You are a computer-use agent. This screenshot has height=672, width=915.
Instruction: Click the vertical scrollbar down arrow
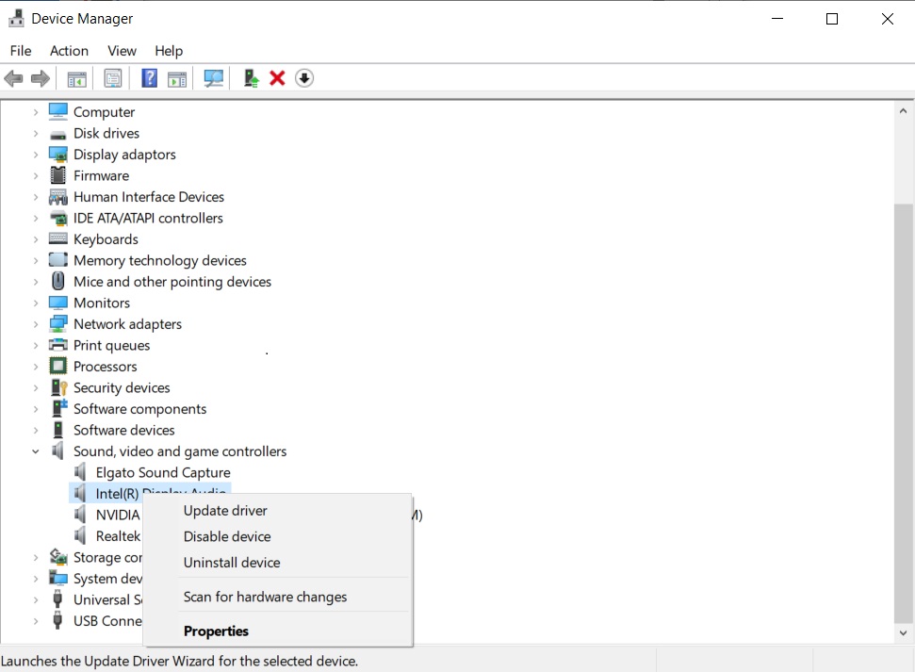coord(904,634)
